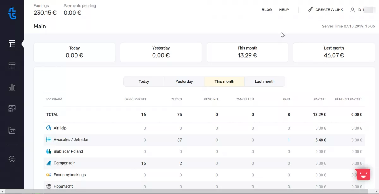Open the finance coins icon in the sidebar
This screenshot has height=194, width=379.
click(12, 109)
